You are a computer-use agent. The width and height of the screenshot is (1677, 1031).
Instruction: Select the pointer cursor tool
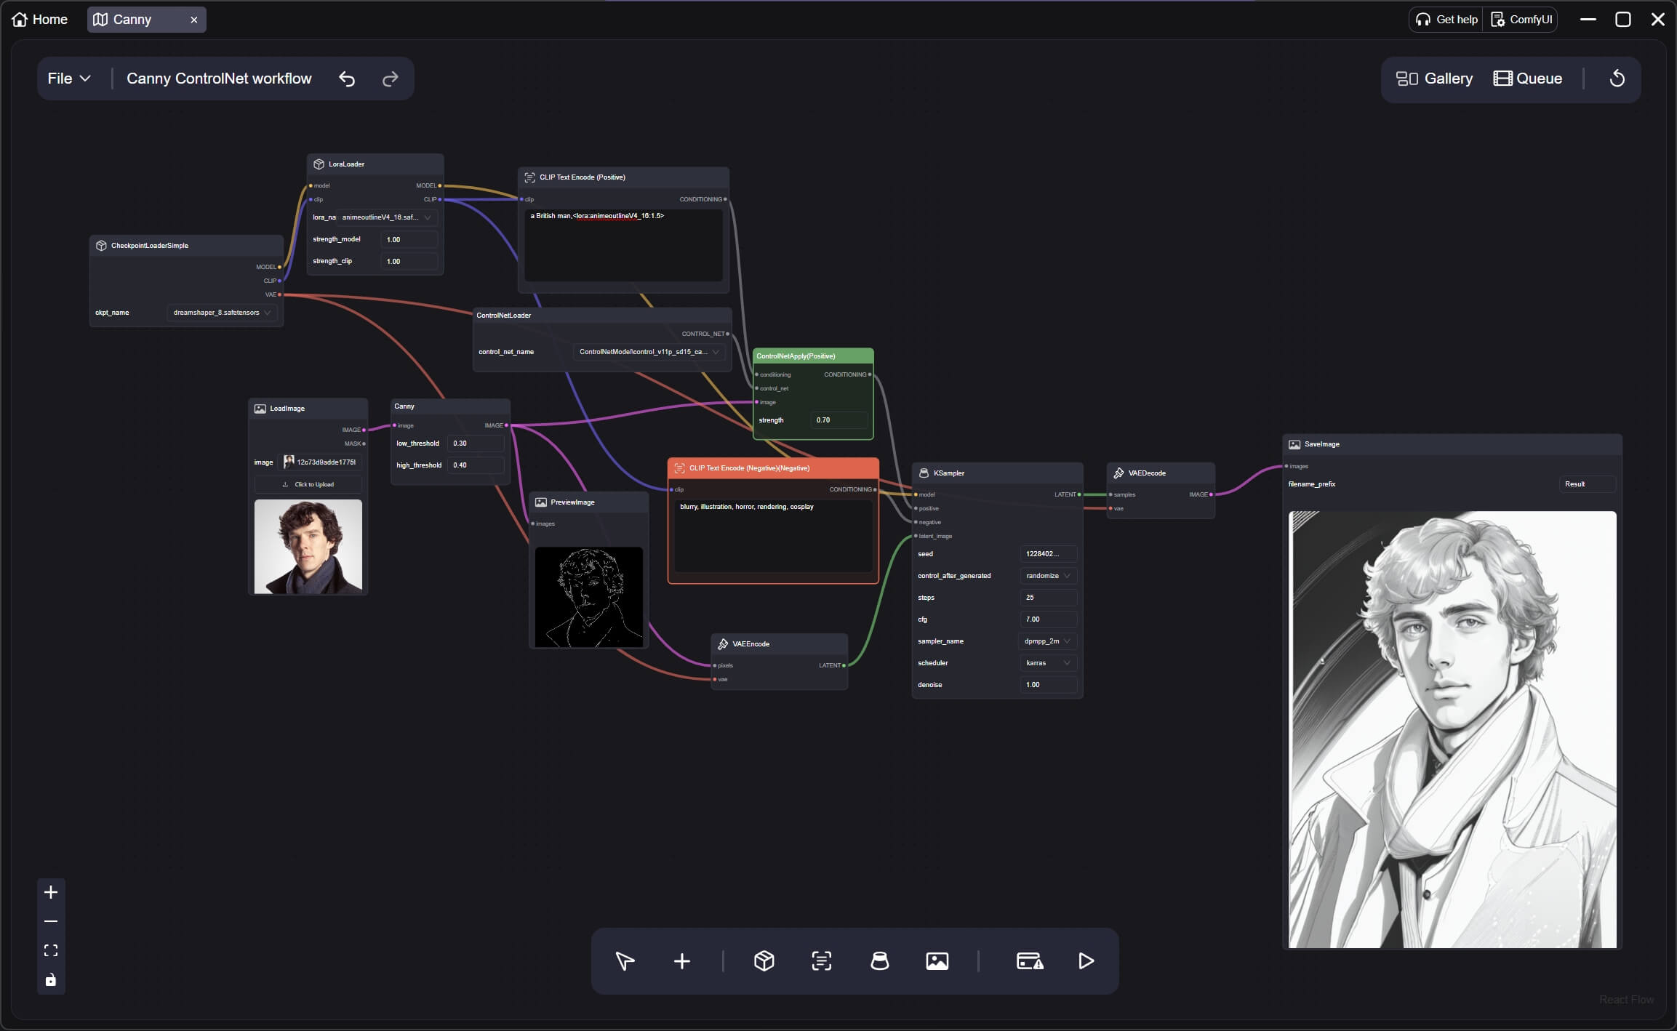[x=625, y=961]
